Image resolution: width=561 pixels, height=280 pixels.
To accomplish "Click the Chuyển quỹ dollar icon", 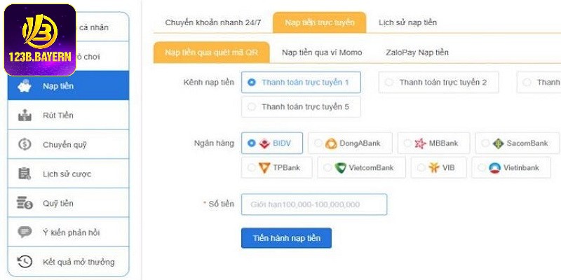I will (x=25, y=145).
